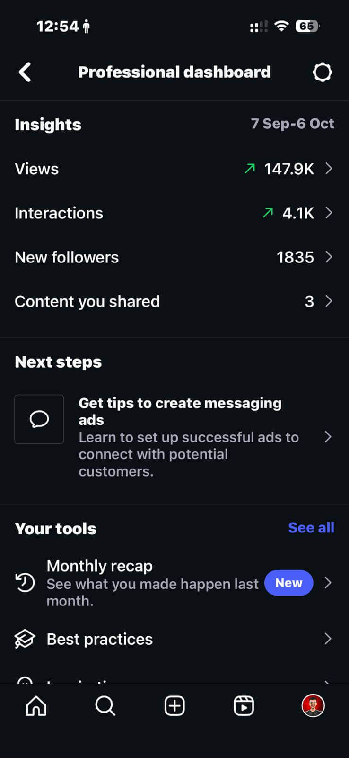This screenshot has width=349, height=758.
Task: Expand Views insights chevron
Action: [329, 169]
